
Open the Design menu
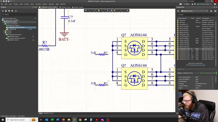coord(27,4)
